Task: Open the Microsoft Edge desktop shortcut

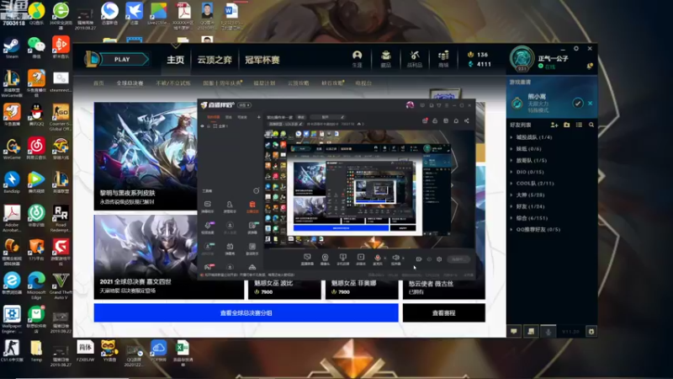Action: [x=36, y=285]
